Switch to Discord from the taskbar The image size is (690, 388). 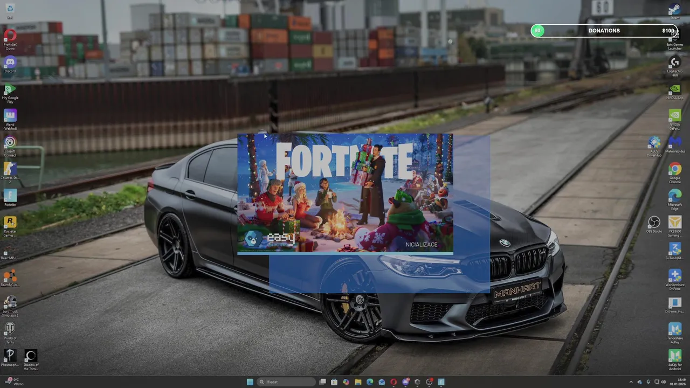coord(405,382)
